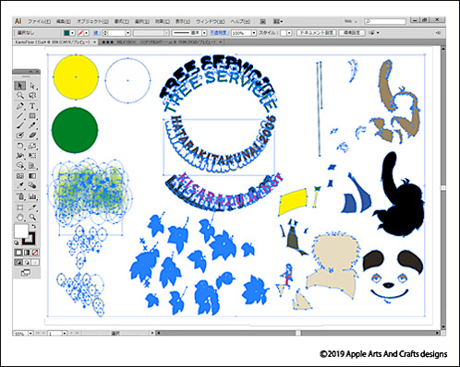Select the Eyedropper tool
Screen dimensions: 460x367
20,186
